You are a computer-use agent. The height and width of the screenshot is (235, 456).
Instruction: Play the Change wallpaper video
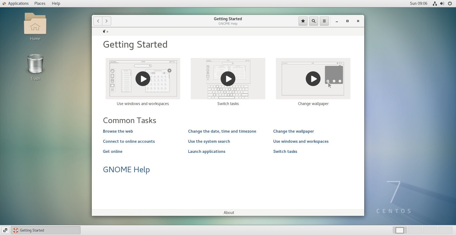[313, 79]
